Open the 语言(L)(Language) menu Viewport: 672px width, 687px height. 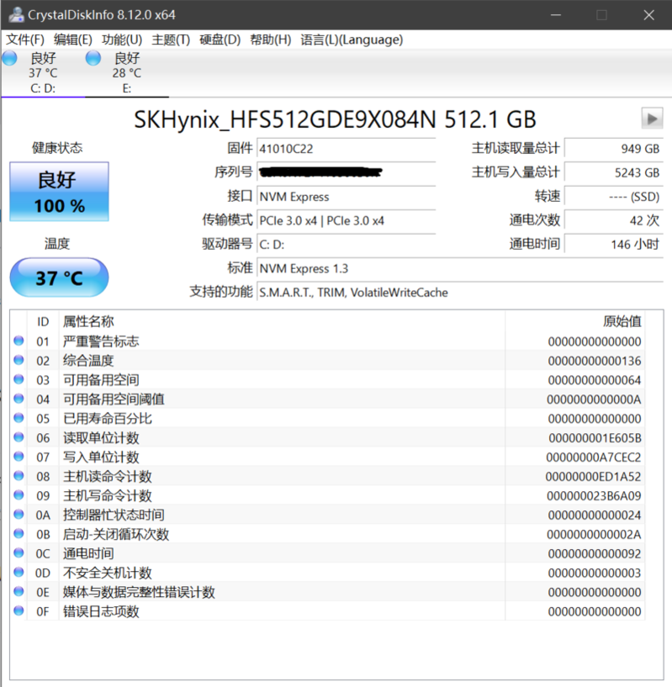[x=352, y=40]
